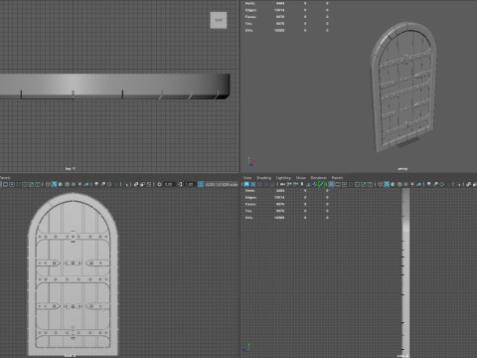The width and height of the screenshot is (477, 358).
Task: Toggle View Transform button in front panel
Action: tap(201, 184)
